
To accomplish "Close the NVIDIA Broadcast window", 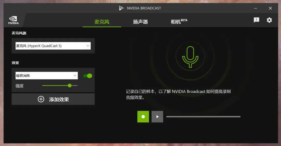I will point(270,8).
